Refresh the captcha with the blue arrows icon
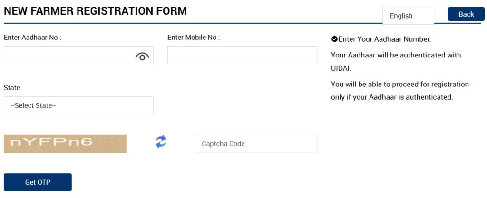This screenshot has height=198, width=487. tap(161, 141)
